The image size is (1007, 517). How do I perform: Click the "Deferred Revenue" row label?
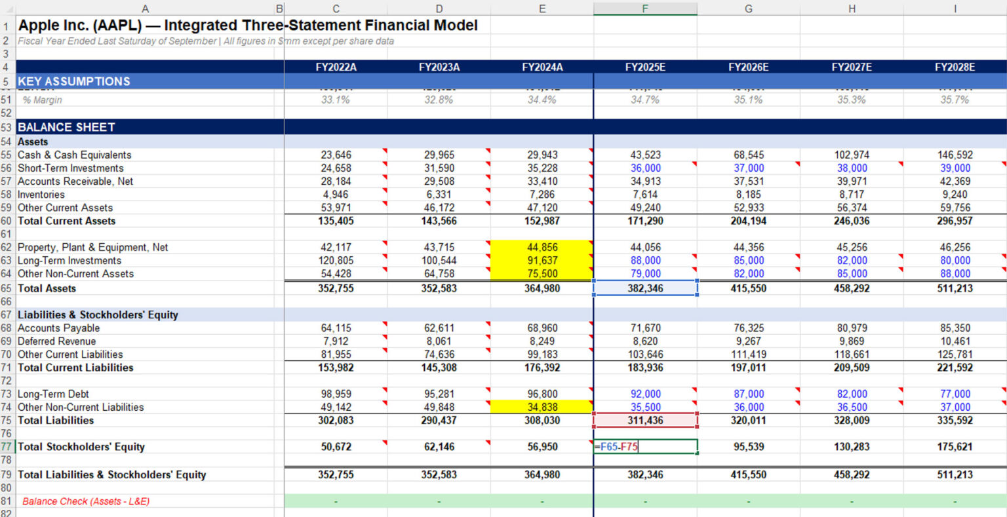(x=56, y=341)
